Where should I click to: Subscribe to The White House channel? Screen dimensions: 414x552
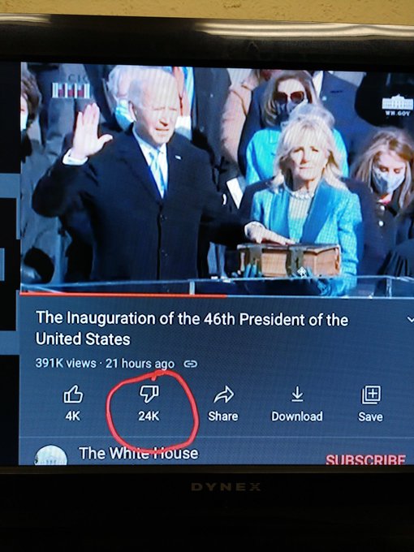tap(365, 459)
